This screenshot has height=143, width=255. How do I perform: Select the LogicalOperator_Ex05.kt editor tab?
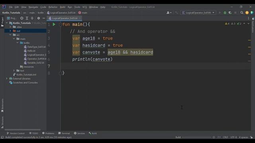coord(65,18)
